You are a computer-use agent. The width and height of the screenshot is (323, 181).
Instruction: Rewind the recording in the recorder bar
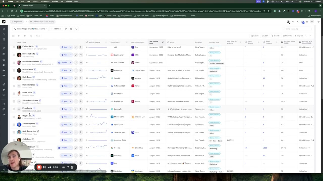[49, 167]
